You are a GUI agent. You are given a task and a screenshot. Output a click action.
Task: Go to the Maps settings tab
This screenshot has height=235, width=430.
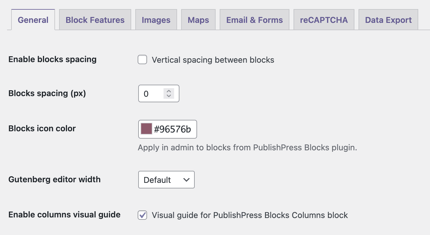[198, 20]
